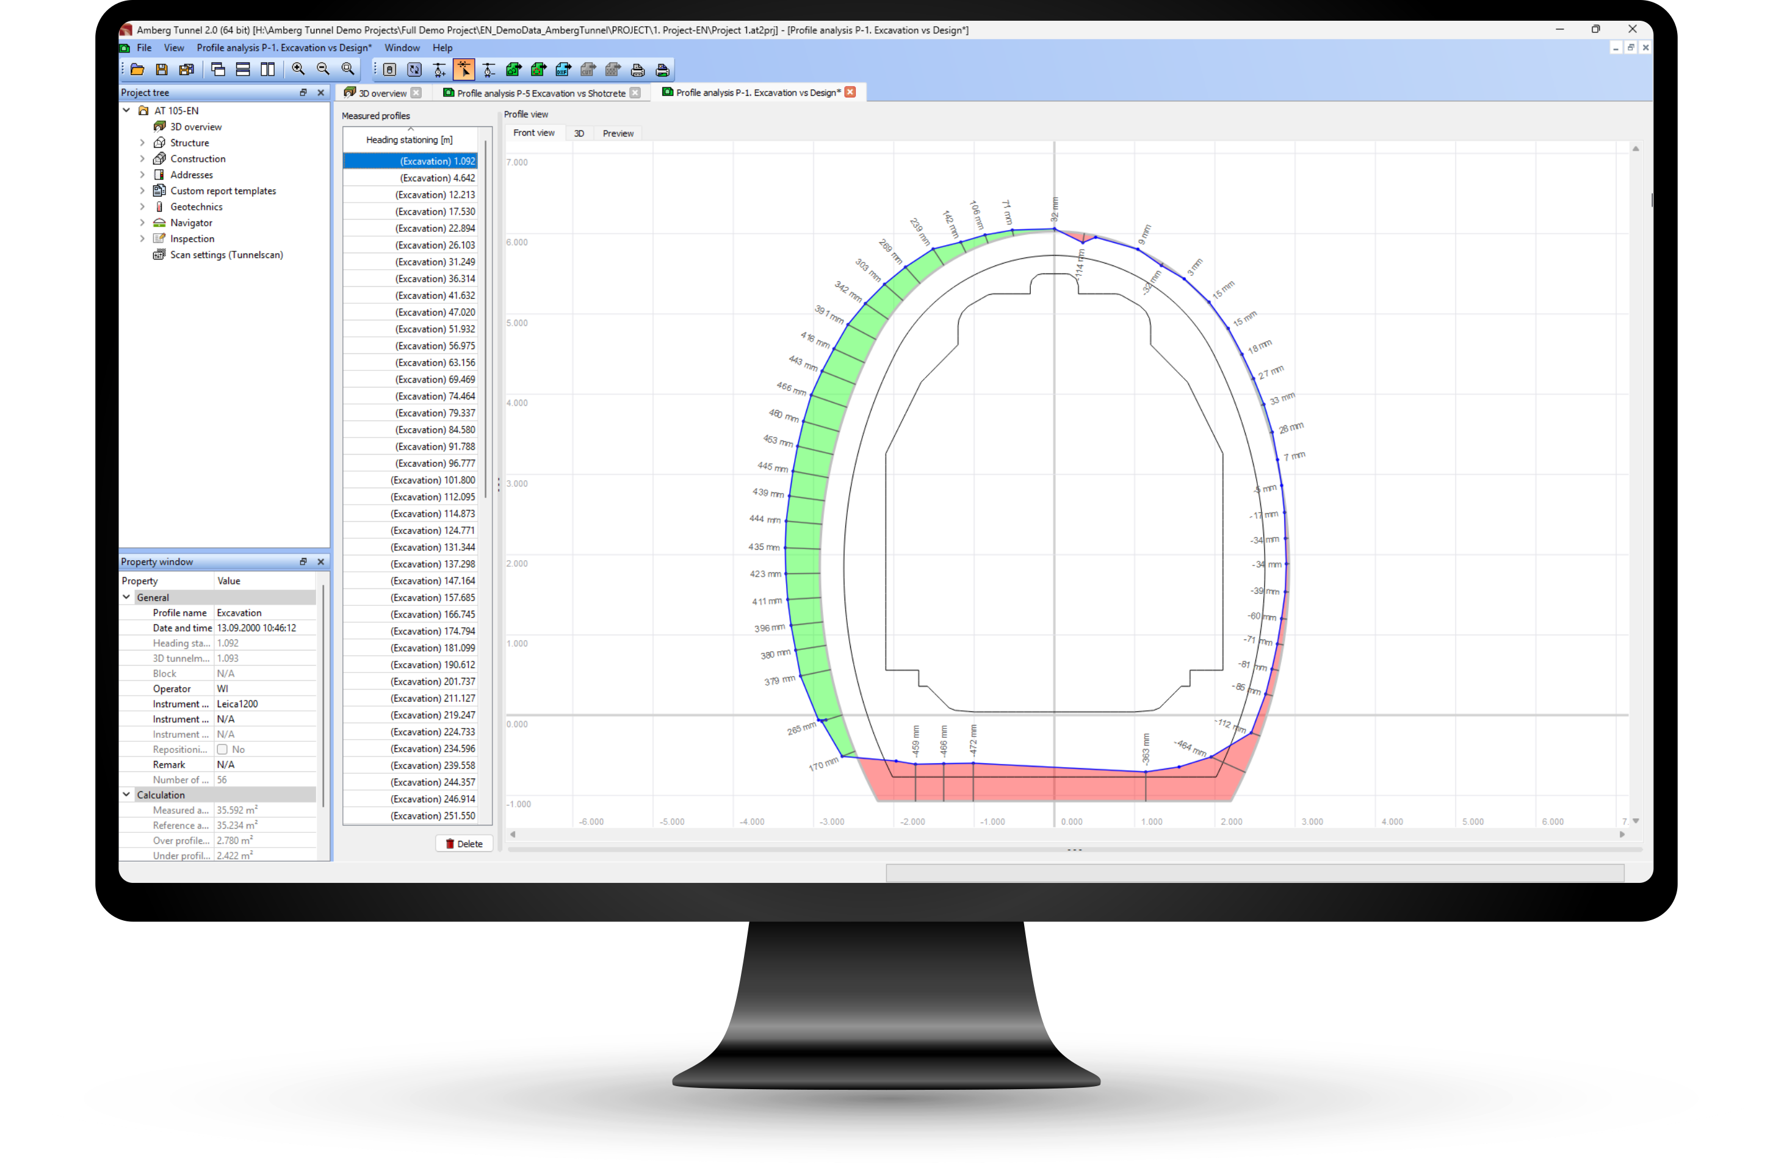Click the Print report icon
Image resolution: width=1773 pixels, height=1163 pixels.
[x=638, y=70]
